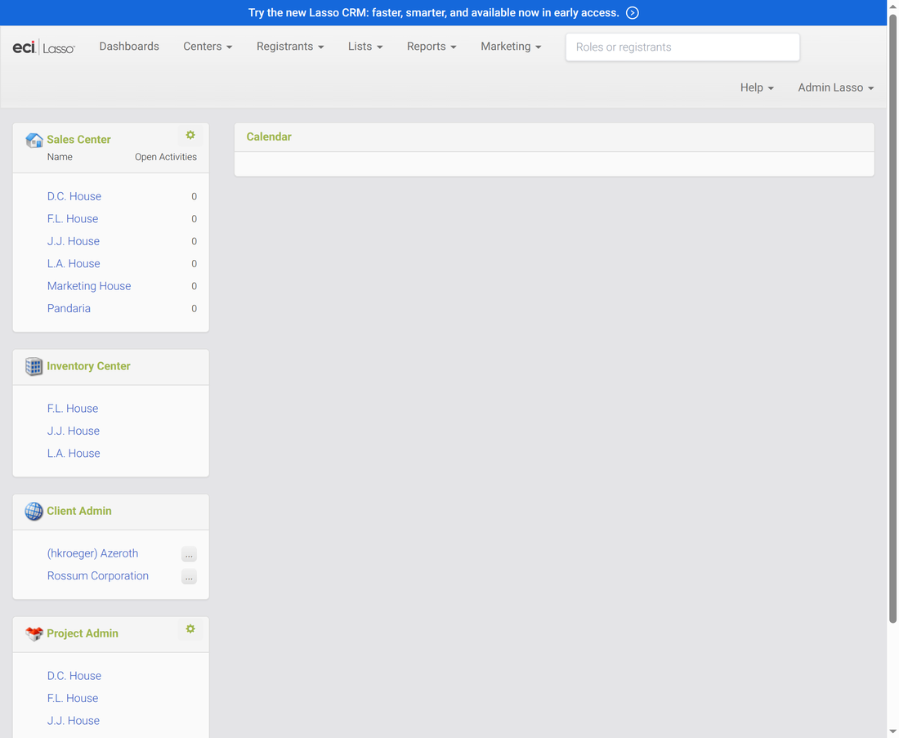This screenshot has width=899, height=738.
Task: Click the open activities count for D.C. House
Action: coord(194,197)
